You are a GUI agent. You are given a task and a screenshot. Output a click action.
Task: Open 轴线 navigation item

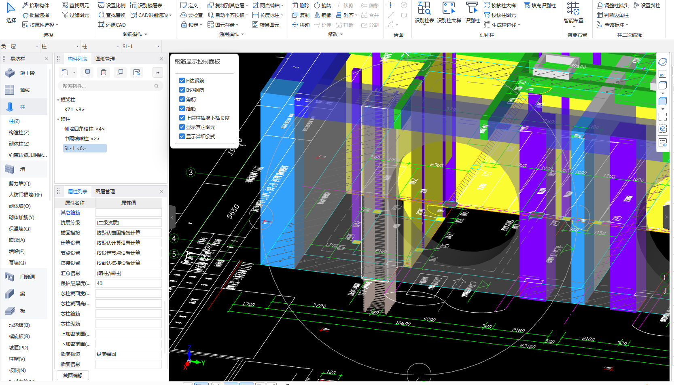point(24,90)
